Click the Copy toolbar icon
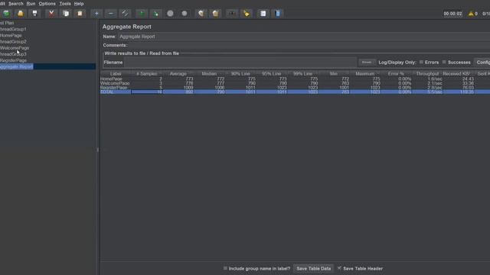This screenshot has height=275, width=490. pos(66,14)
